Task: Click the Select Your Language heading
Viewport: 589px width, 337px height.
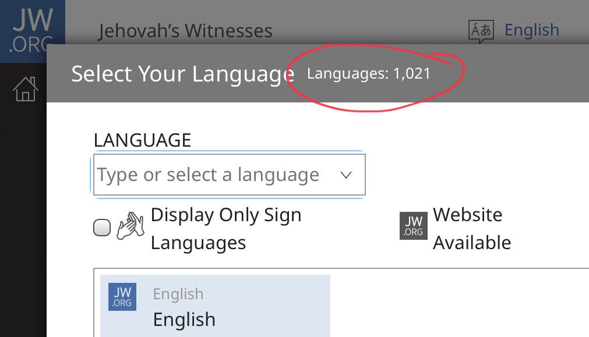Action: point(183,74)
